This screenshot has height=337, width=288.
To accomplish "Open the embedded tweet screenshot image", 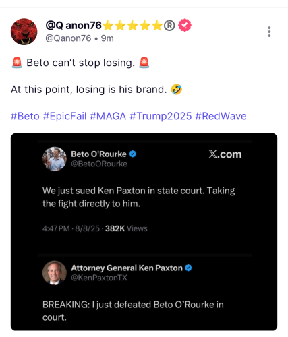I will click(144, 232).
